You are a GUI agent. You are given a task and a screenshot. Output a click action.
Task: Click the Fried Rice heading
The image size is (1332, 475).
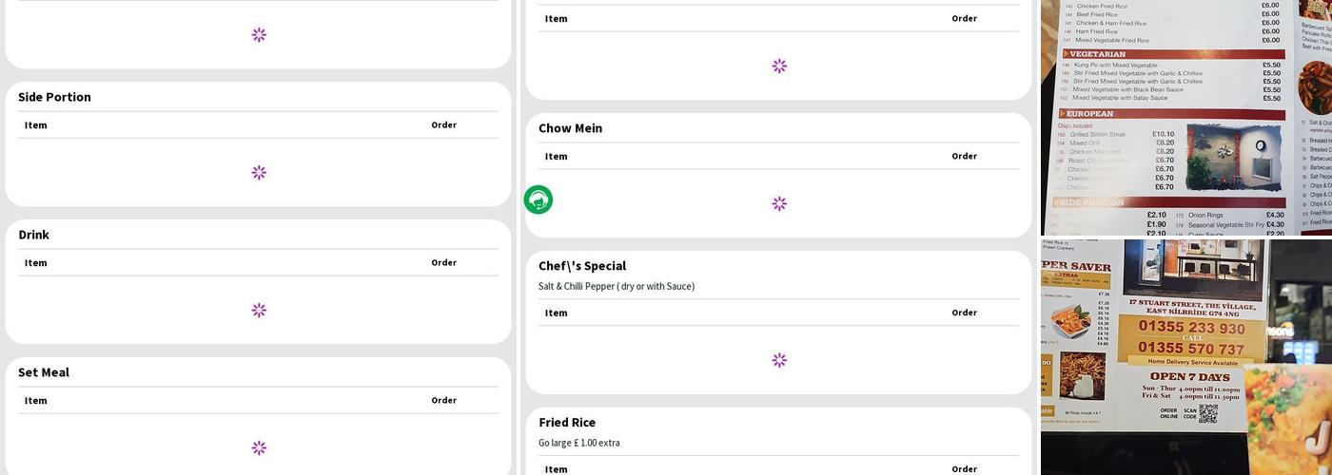(x=567, y=423)
